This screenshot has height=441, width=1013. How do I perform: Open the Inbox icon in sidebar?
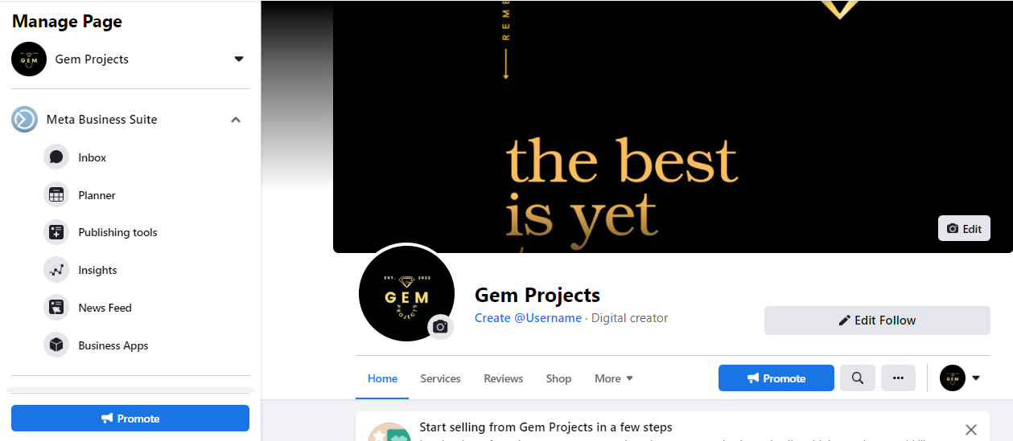point(56,157)
